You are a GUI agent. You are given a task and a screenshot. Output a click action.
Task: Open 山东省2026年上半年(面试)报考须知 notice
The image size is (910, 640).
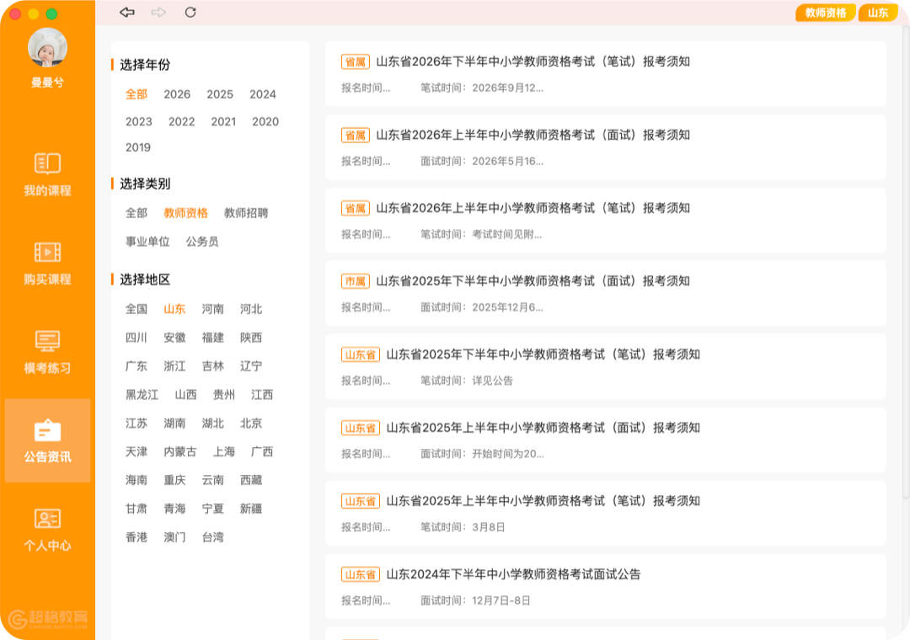click(605, 147)
